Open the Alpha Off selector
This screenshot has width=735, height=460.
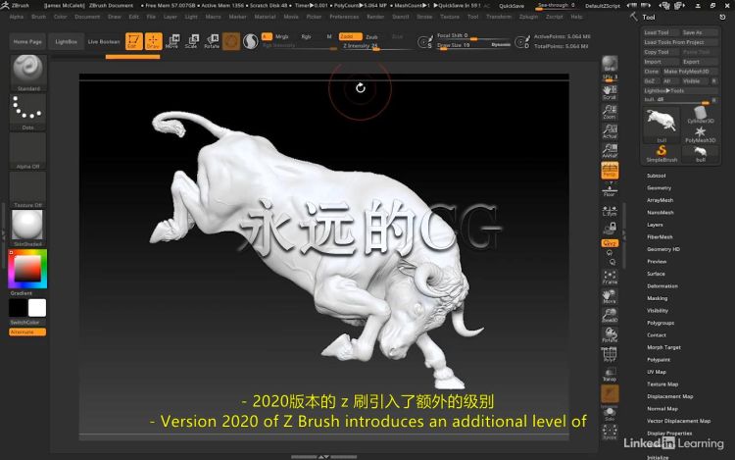28,151
